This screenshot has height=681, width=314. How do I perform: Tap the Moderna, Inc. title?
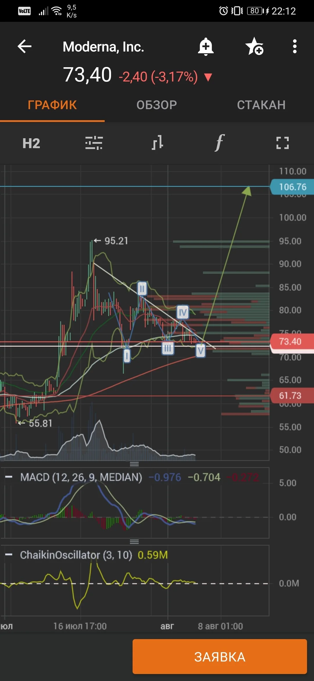coord(104,47)
